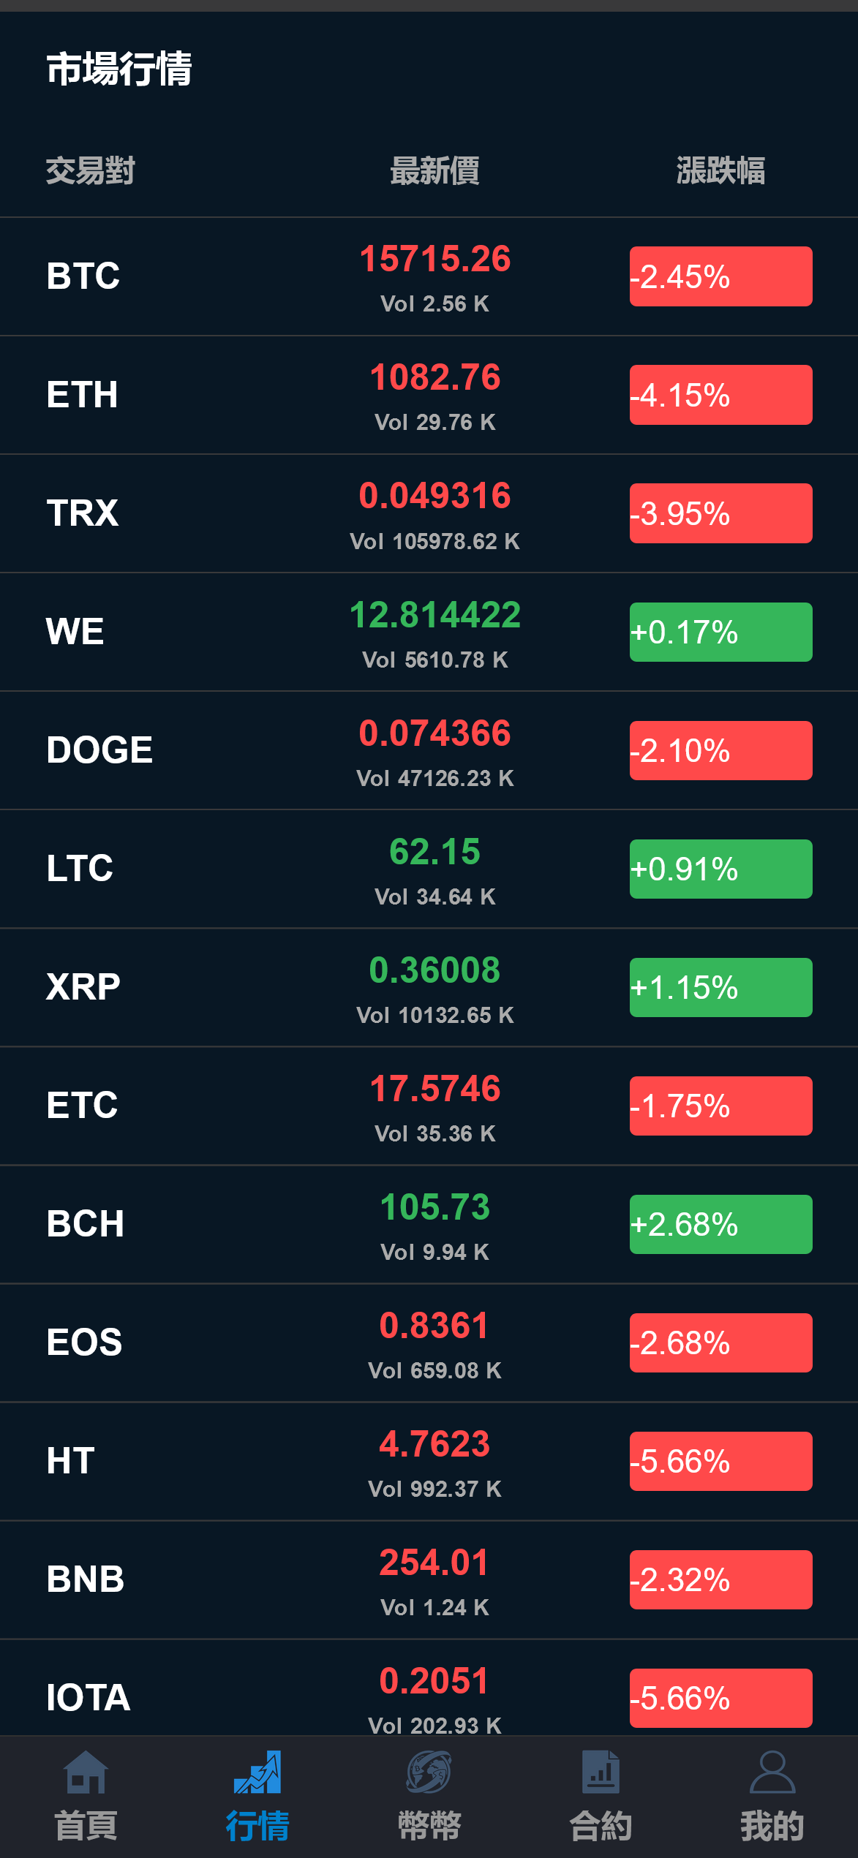Switch to the 首頁 tab label
Image resolution: width=858 pixels, height=1858 pixels.
click(x=86, y=1826)
